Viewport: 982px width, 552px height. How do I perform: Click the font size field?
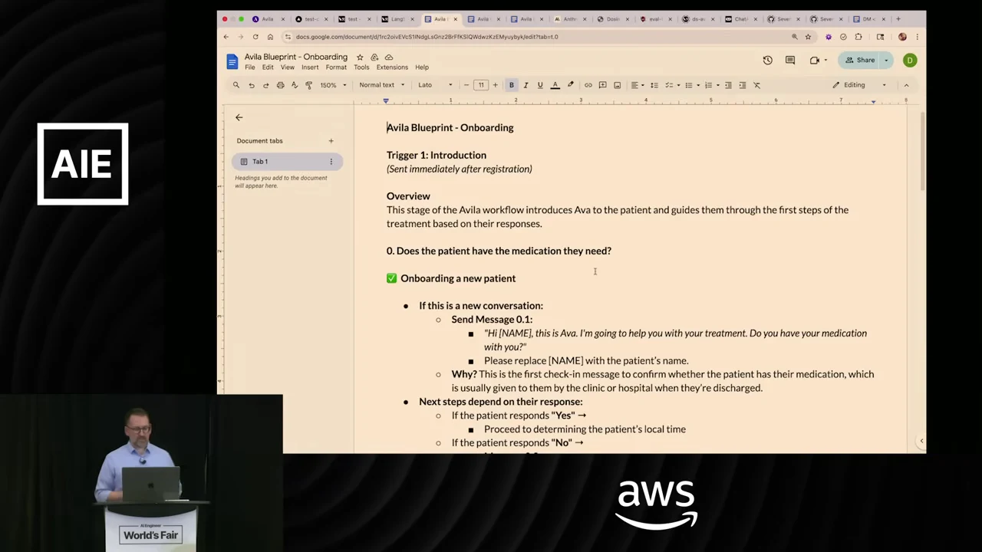tap(481, 85)
